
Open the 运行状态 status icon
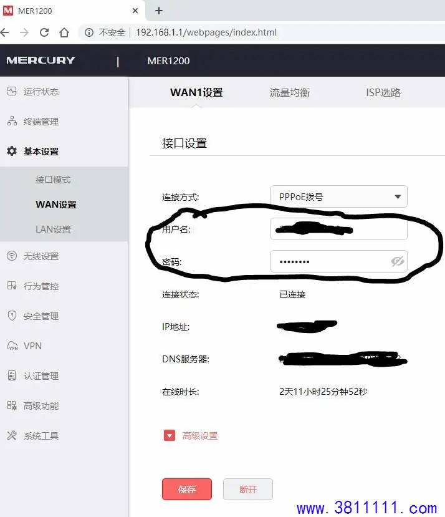12,91
